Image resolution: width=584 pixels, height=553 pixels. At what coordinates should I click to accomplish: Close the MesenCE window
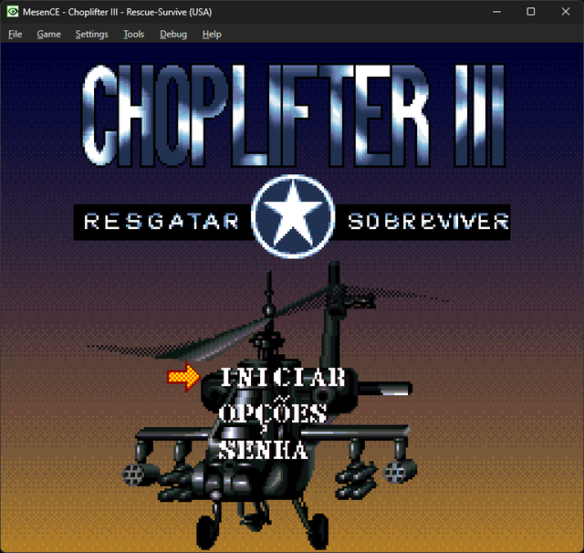tap(566, 12)
